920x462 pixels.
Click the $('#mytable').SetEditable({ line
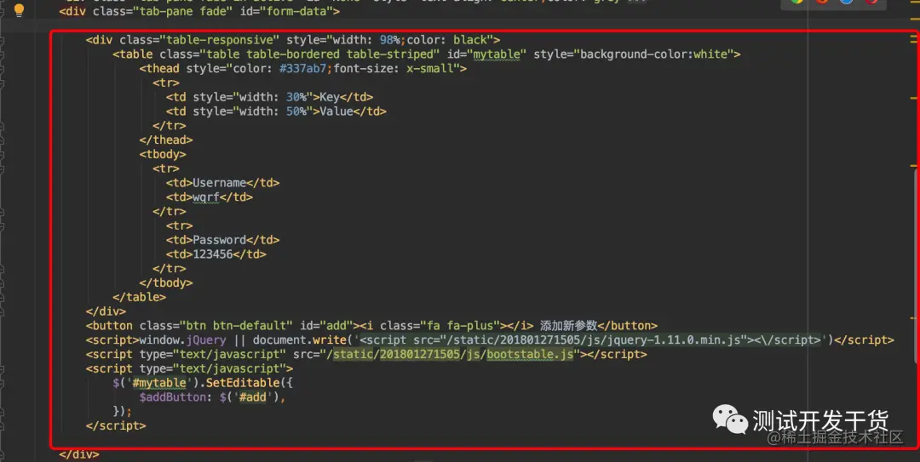click(x=203, y=383)
